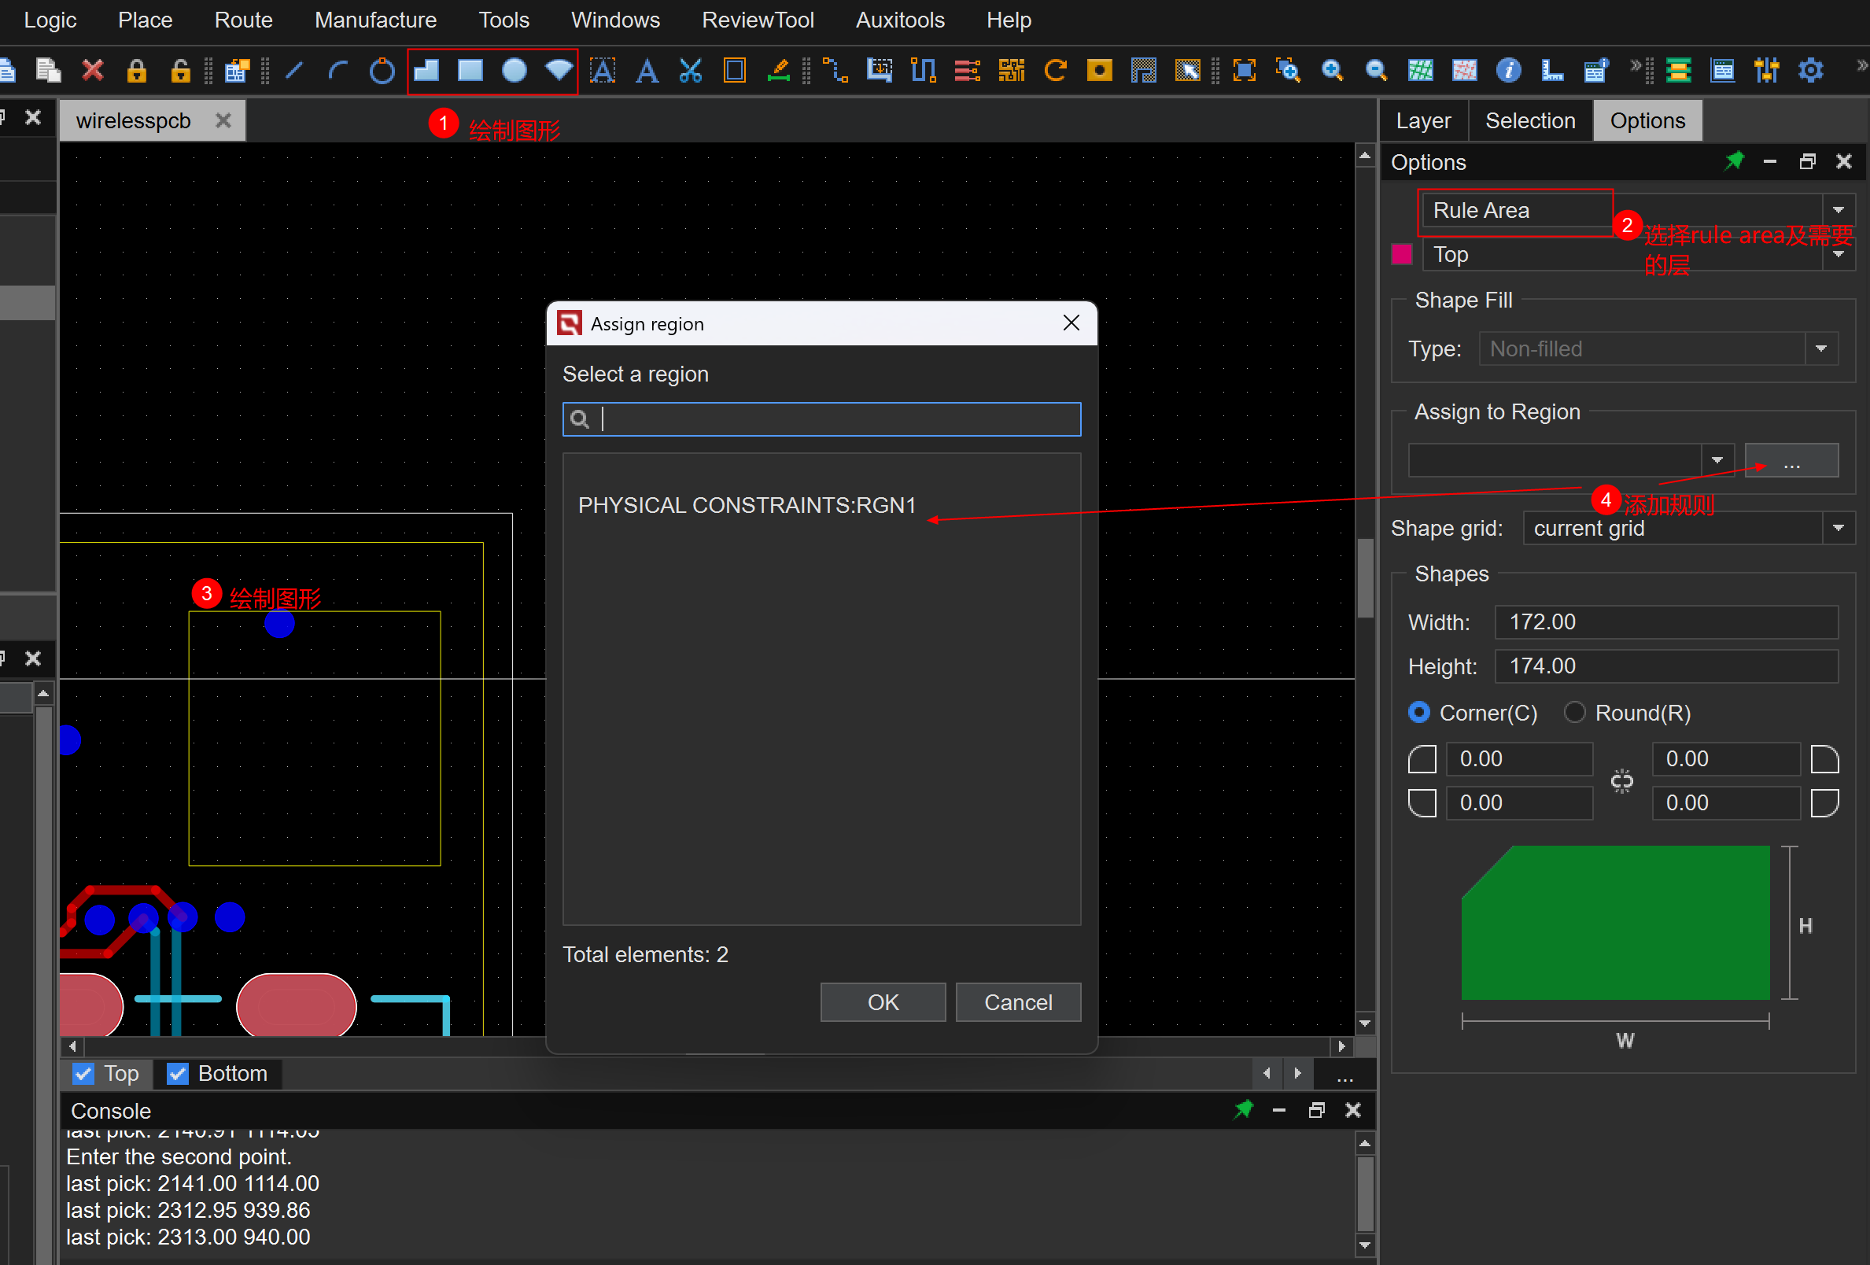Click the zoom in magnifier icon

tap(1333, 71)
